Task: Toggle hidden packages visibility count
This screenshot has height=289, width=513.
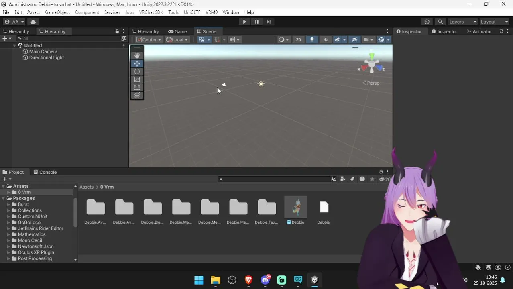Action: pyautogui.click(x=385, y=179)
